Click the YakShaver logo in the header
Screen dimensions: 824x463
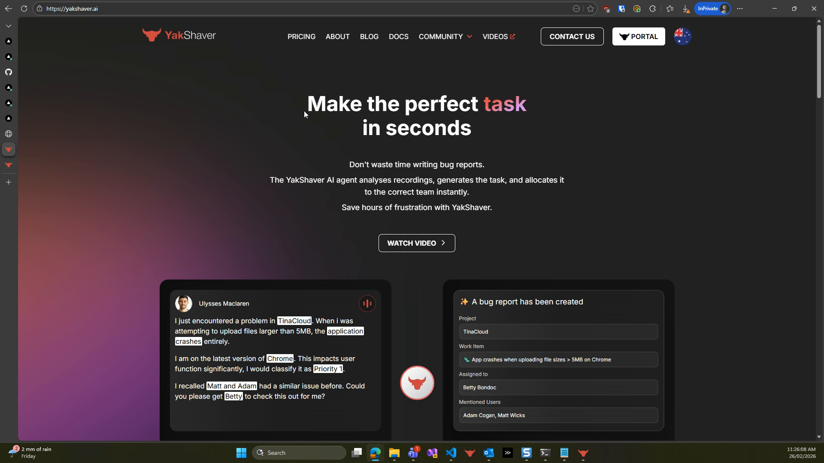pyautogui.click(x=179, y=35)
